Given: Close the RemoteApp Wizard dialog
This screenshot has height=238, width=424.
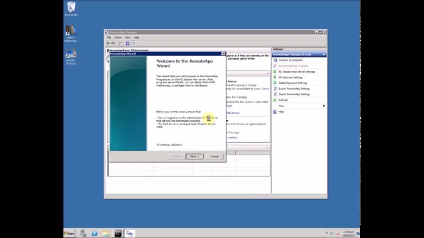Looking at the screenshot, I should [223, 54].
